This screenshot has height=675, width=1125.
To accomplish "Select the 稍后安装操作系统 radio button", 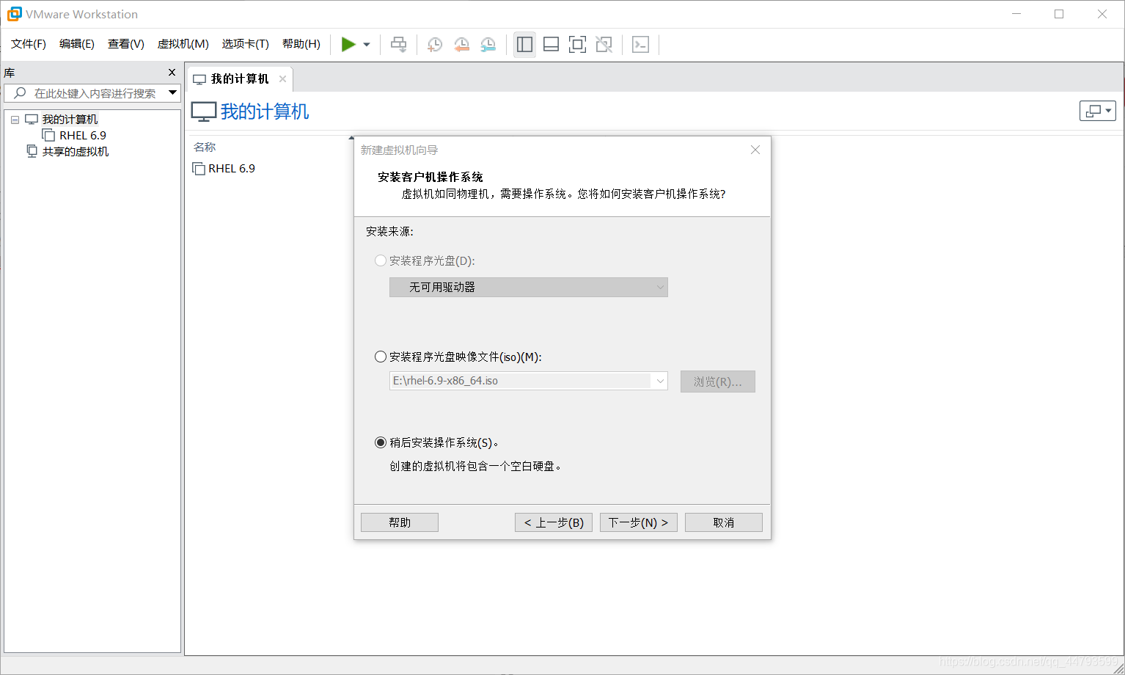I will tap(380, 442).
